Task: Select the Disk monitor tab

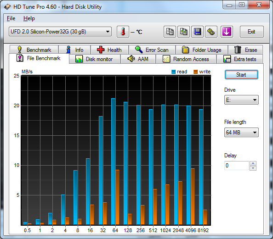Action: point(95,59)
